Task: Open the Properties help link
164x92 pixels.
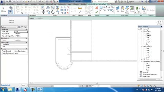Action: click(x=6, y=85)
